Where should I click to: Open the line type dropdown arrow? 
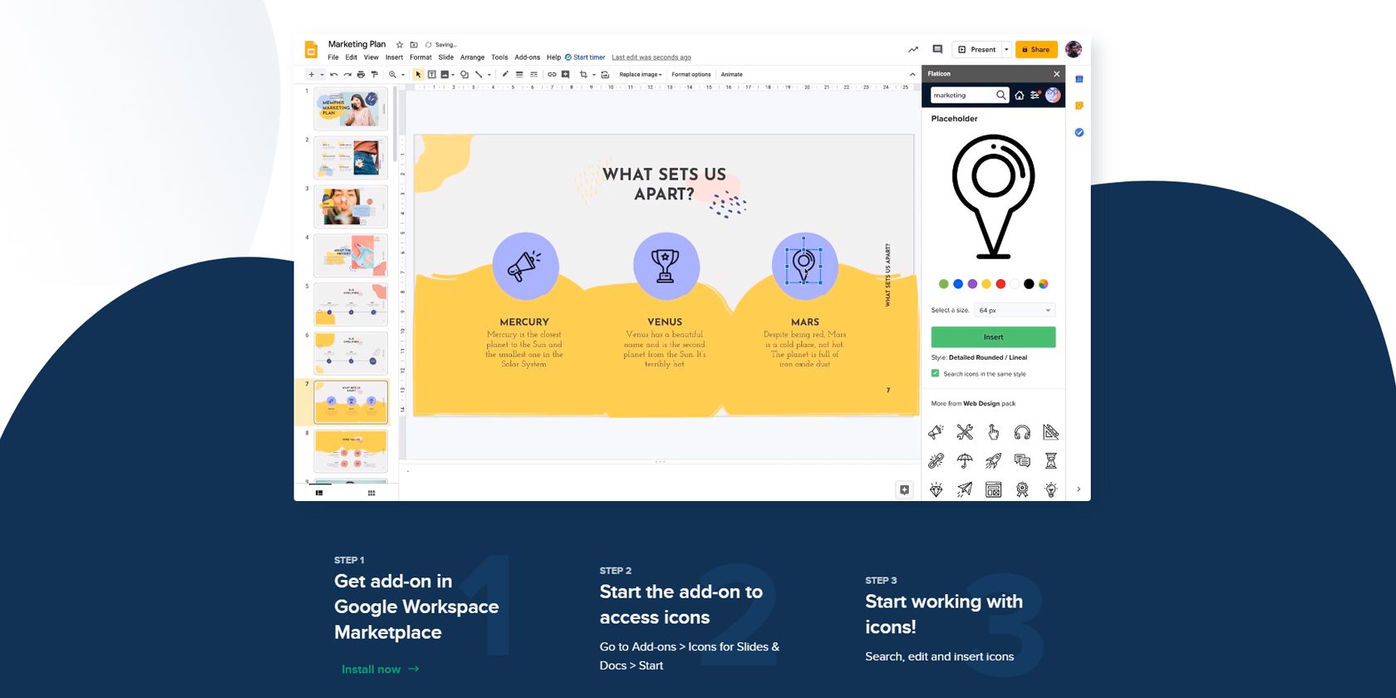tap(489, 75)
